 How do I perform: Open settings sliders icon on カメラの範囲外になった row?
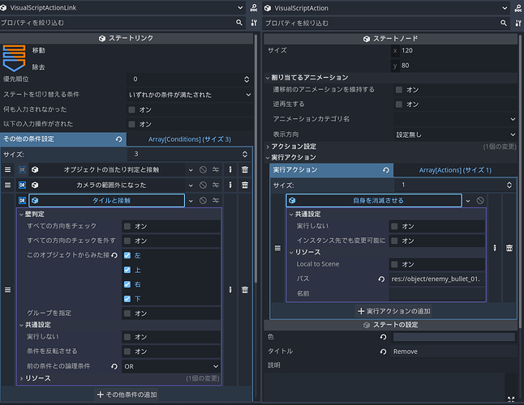click(x=216, y=185)
